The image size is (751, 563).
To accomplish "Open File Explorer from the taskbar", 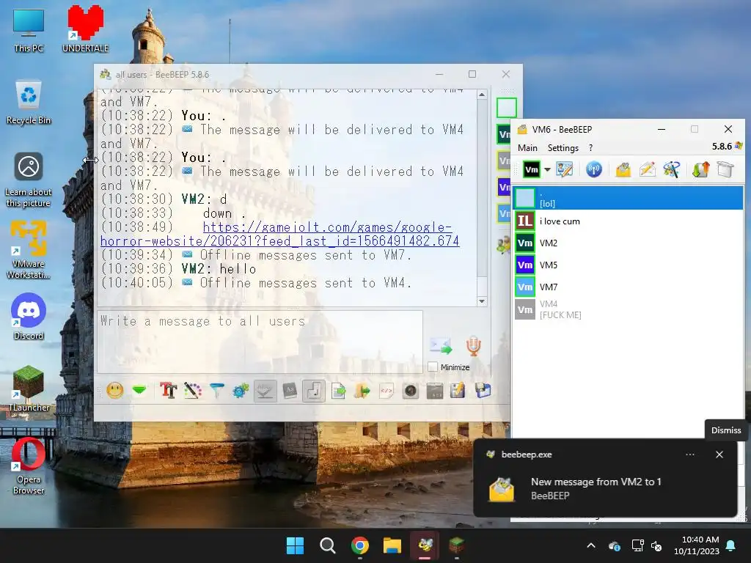I will [x=392, y=545].
